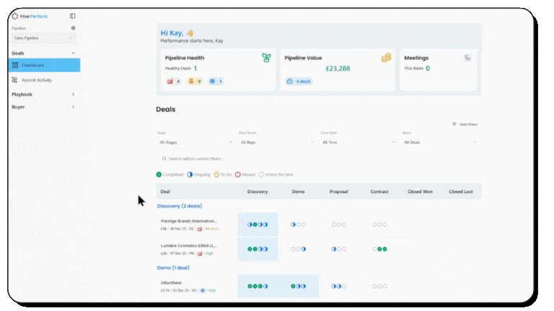Click the Meetings This Week count
The height and width of the screenshot is (311, 554).
coord(428,68)
